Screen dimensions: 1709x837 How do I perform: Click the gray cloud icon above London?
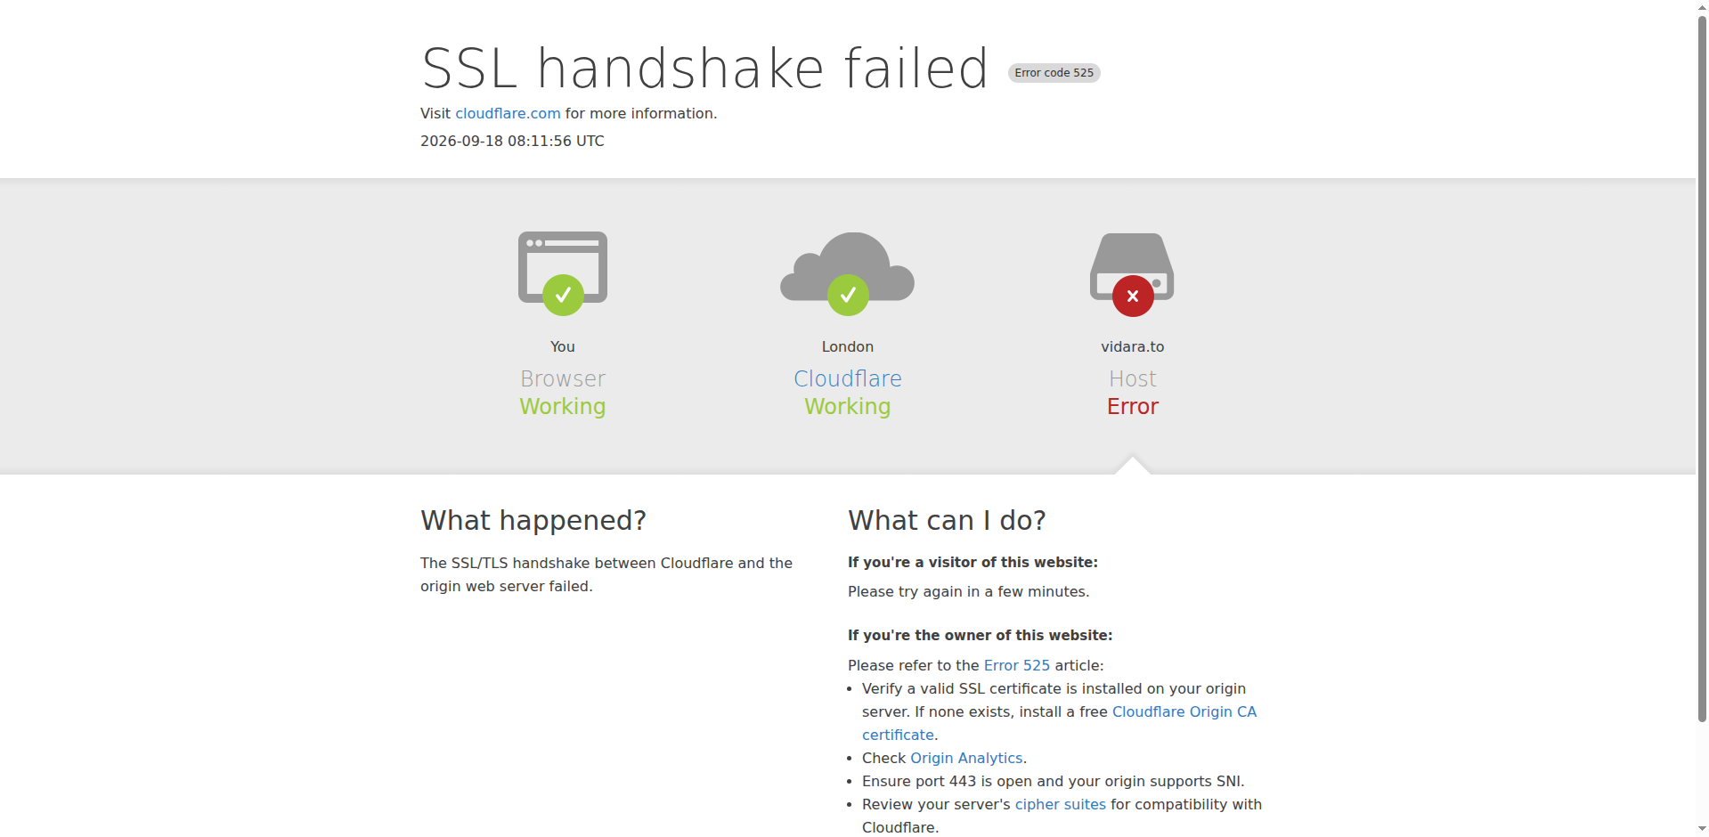tap(847, 266)
